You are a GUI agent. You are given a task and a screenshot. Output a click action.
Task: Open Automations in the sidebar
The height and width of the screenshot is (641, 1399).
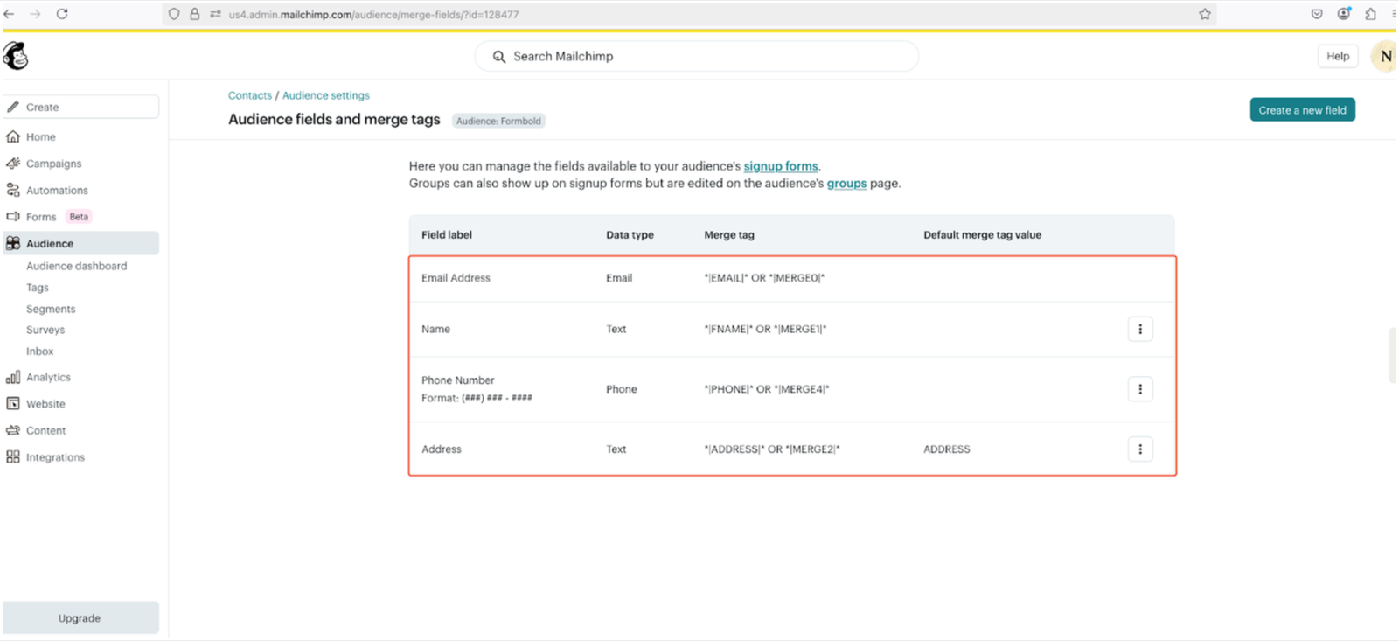click(x=57, y=191)
